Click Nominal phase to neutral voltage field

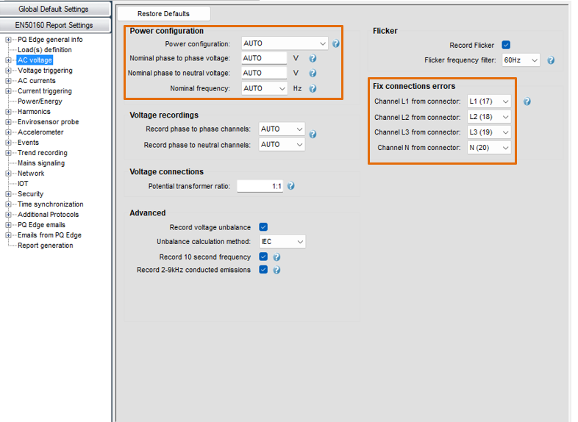pyautogui.click(x=264, y=73)
